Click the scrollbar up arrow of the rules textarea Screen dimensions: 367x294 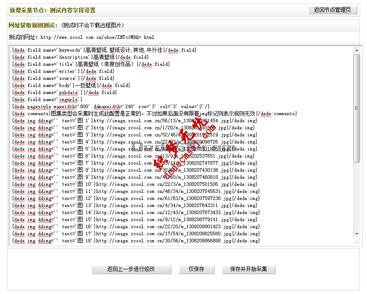click(357, 51)
